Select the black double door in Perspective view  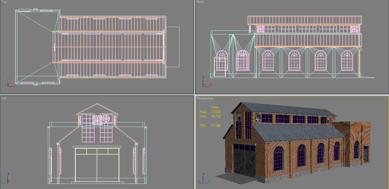pos(244,160)
